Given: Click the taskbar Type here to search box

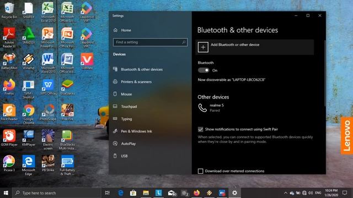Looking at the screenshot, I should tap(56, 193).
